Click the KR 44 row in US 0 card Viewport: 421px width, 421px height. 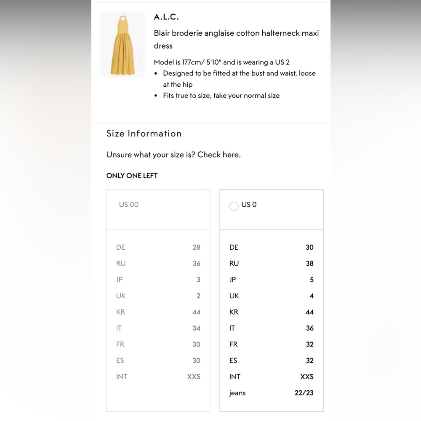tap(272, 312)
